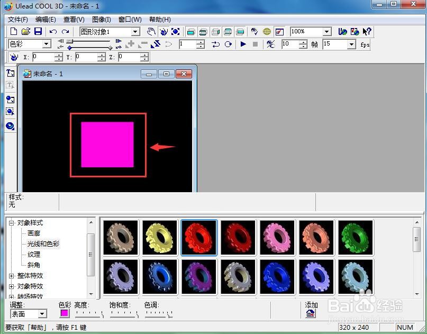
Task: Expand the 整体特效 tree node
Action: (12, 276)
